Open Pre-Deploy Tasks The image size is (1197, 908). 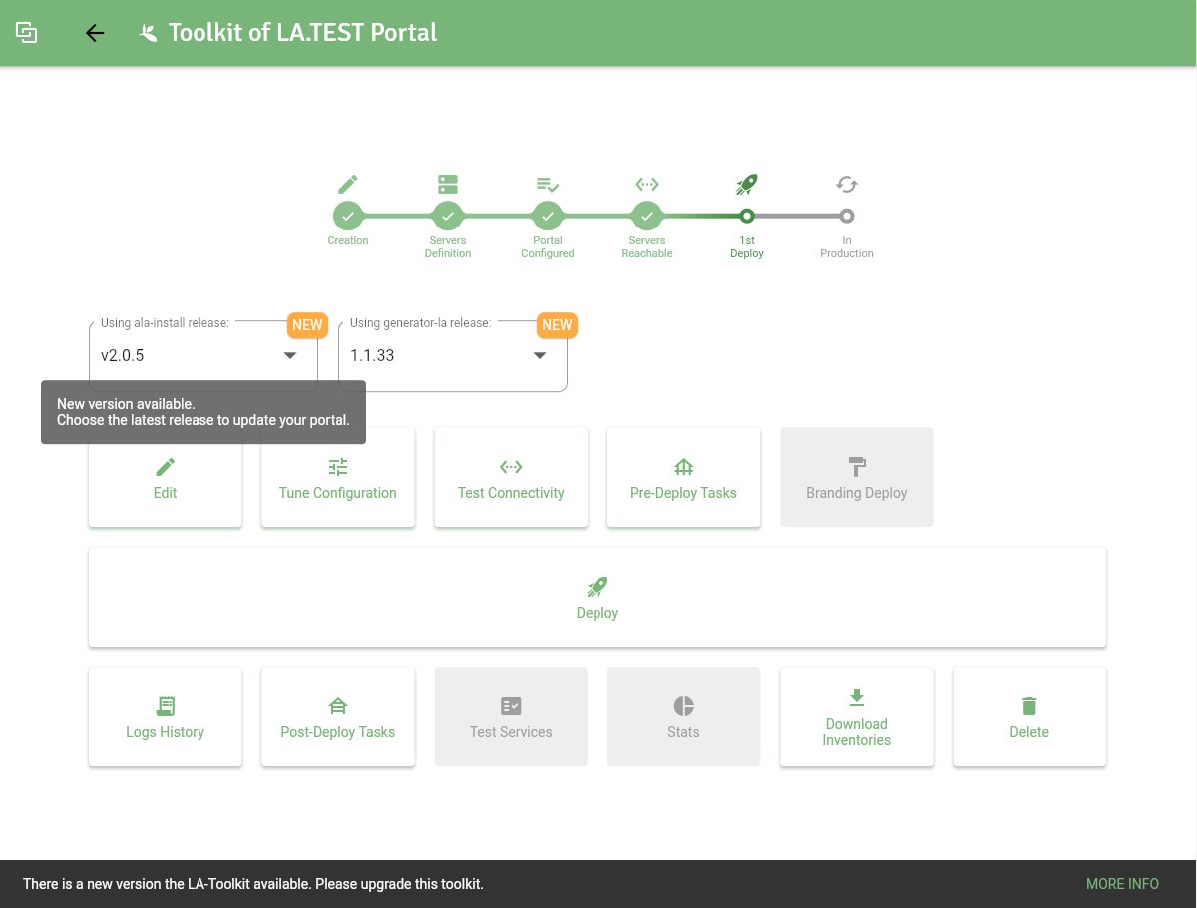683,477
